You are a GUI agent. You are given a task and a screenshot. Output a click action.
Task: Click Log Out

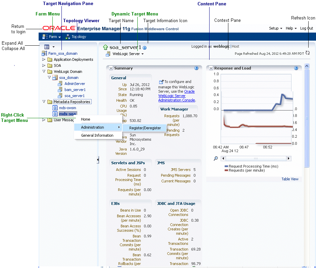tap(307, 28)
